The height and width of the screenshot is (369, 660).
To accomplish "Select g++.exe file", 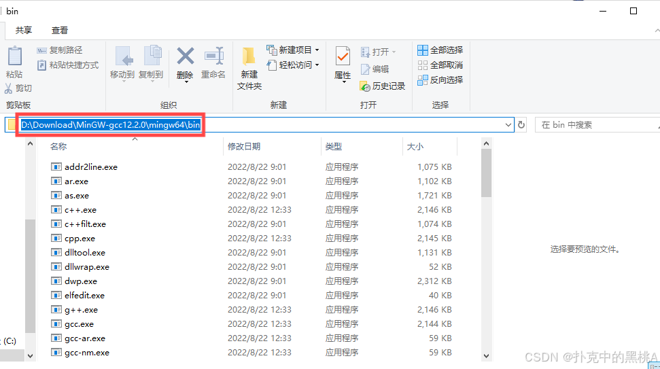I will (81, 310).
